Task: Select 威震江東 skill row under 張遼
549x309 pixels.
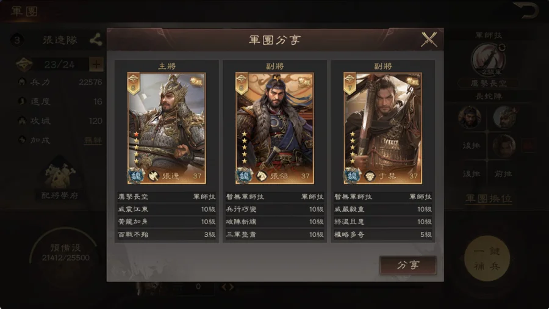Action: [x=167, y=209]
